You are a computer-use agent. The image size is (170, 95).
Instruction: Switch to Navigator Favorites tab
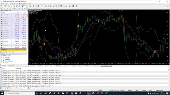(x=10, y=65)
